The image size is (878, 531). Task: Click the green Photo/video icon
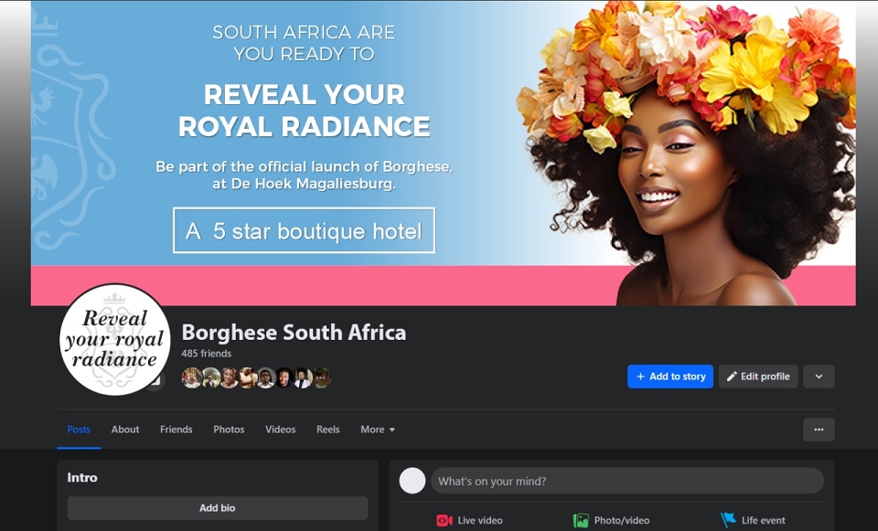581,520
